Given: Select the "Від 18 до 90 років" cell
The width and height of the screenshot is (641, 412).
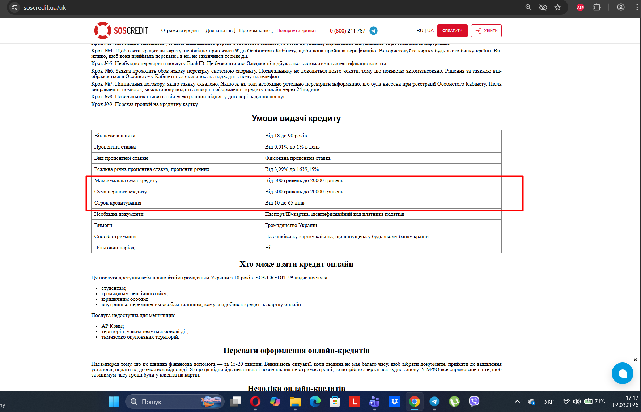Looking at the screenshot, I should tap(382, 136).
